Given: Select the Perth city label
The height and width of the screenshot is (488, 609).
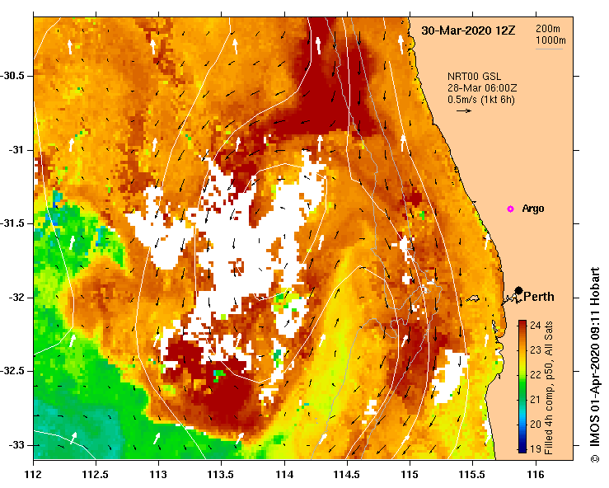Looking at the screenshot, I should pos(539,297).
